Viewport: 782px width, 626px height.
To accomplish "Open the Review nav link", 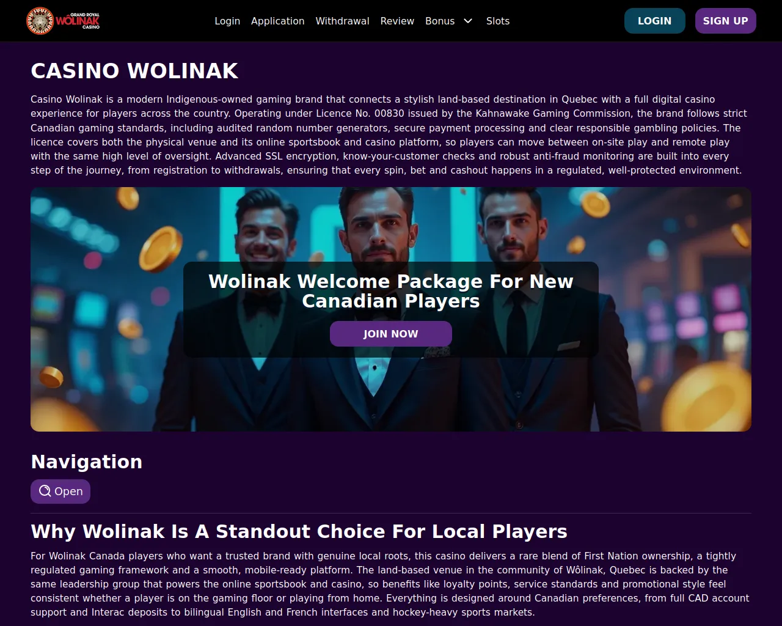I will (397, 21).
